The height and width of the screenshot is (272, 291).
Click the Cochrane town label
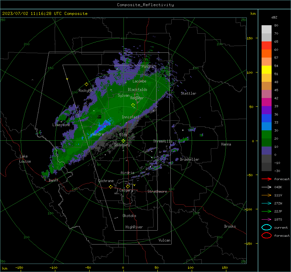pyautogui.click(x=106, y=181)
